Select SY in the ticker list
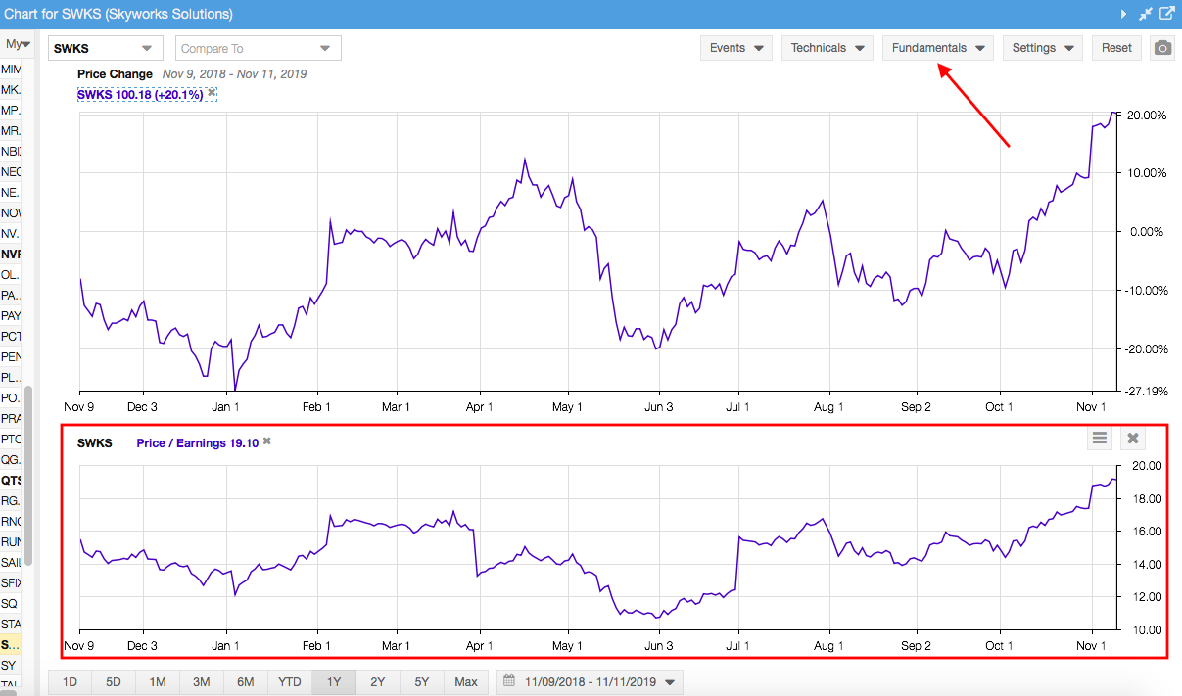Screen dimensions: 1182x696 [x=11, y=665]
